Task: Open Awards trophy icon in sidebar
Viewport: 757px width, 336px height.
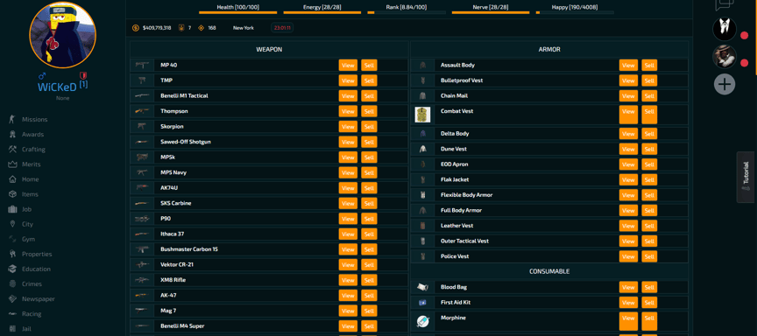Action: [x=12, y=135]
